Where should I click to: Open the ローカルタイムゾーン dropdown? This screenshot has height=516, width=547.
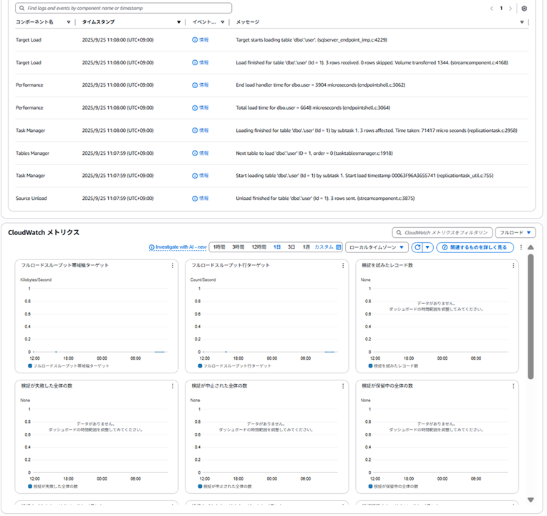(x=377, y=247)
